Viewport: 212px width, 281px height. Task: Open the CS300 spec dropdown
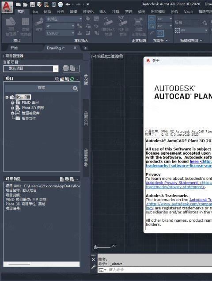click(x=60, y=33)
